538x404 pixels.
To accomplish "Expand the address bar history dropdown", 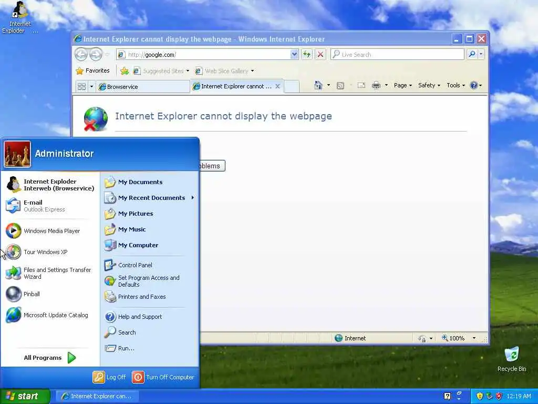I will (x=294, y=54).
